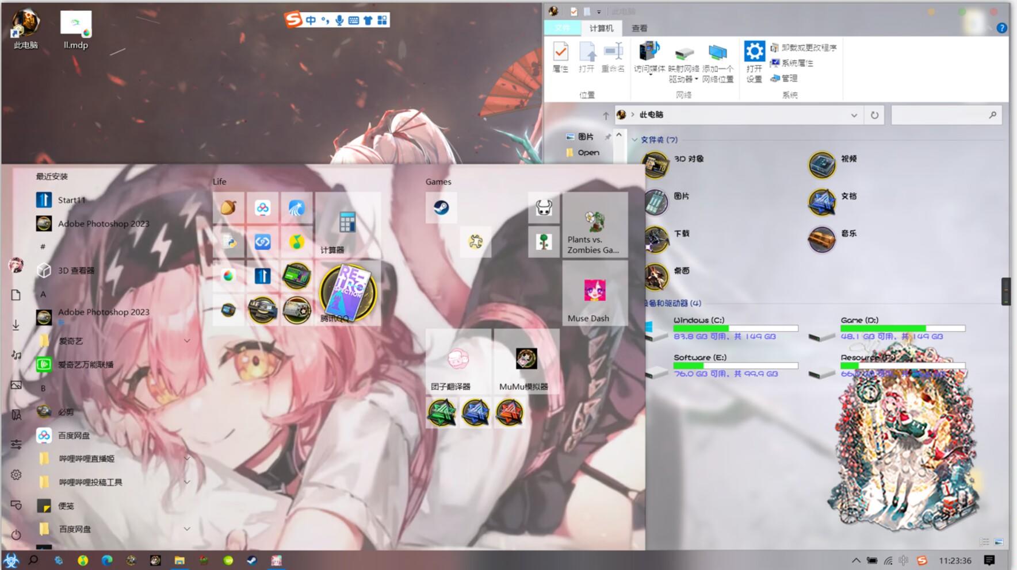Toggle Sogou Chinese/English mode (中)
Screen dimensions: 1017x570
pos(311,20)
